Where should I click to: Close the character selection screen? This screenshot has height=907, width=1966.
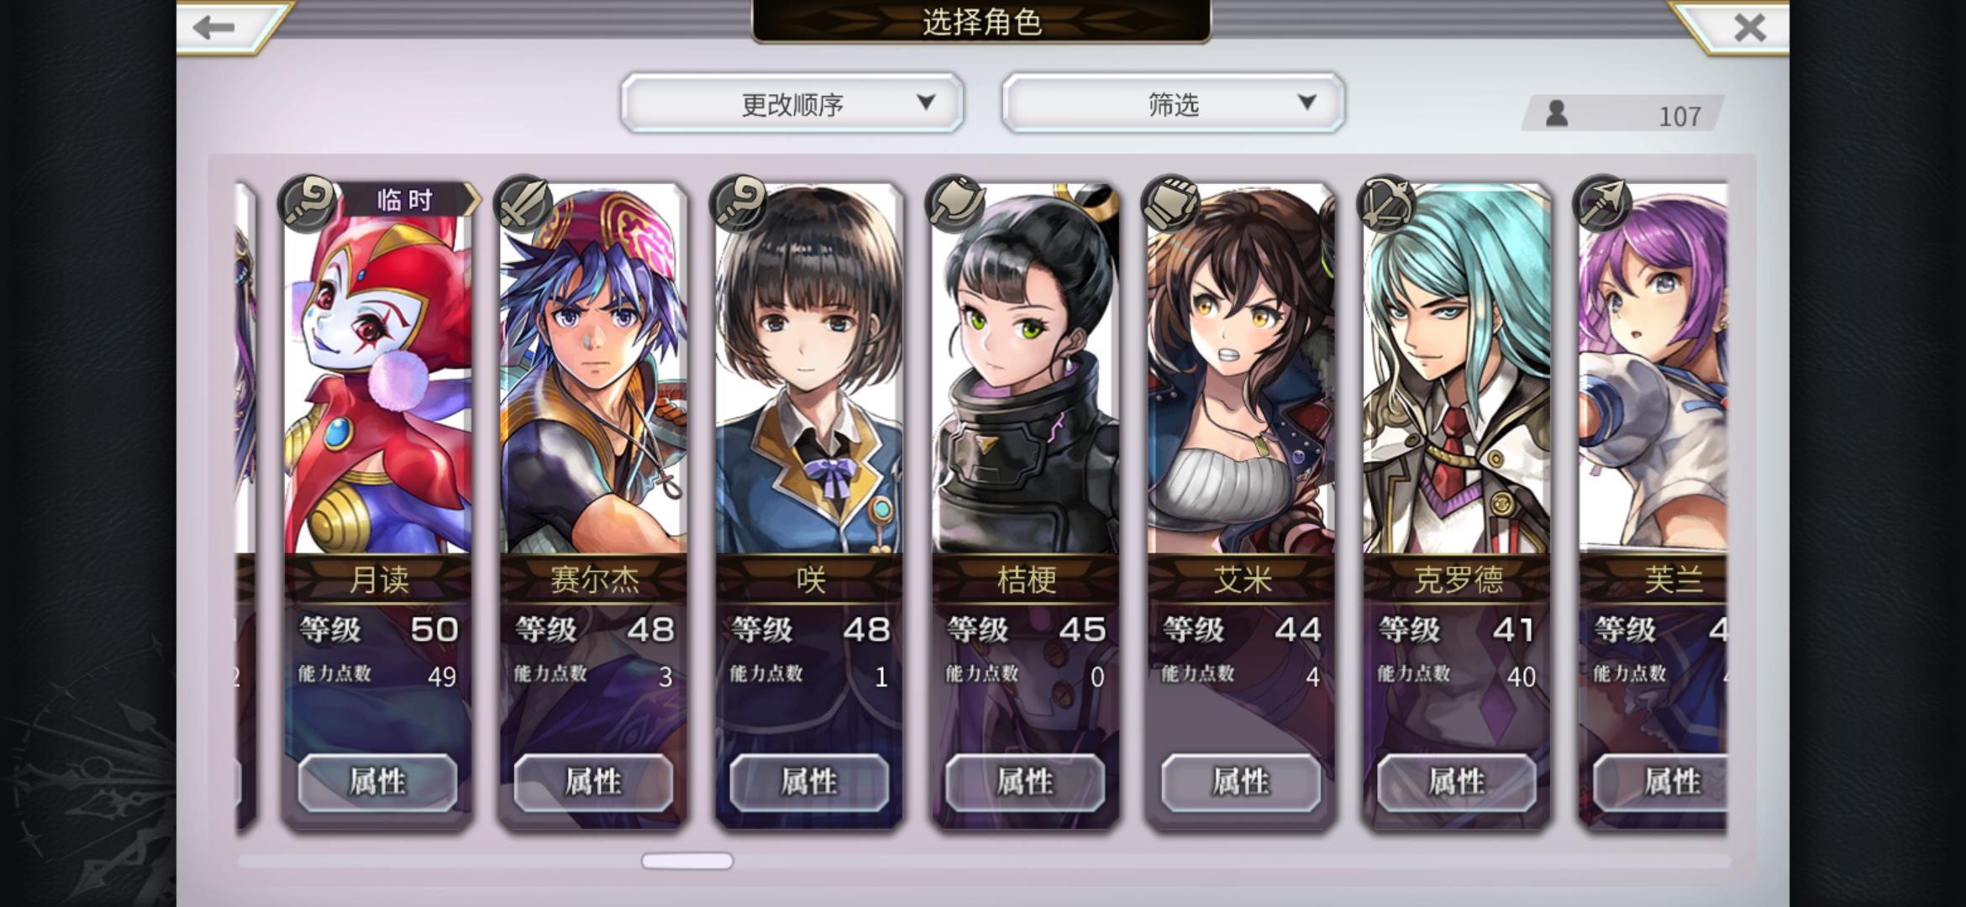[x=1750, y=28]
